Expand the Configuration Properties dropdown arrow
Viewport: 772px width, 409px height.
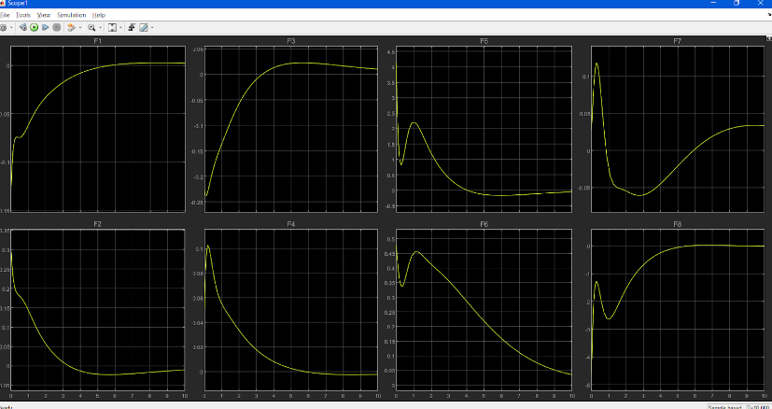10,28
